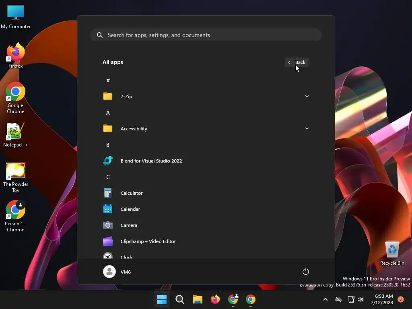Jump to letter index C
The width and height of the screenshot is (412, 309).
pos(108,177)
